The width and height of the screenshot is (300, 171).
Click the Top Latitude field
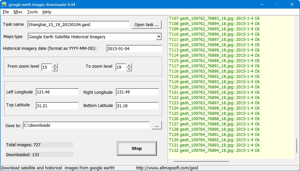click(x=57, y=106)
